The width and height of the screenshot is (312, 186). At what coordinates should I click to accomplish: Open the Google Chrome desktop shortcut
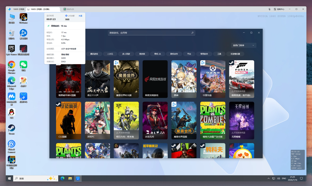click(x=11, y=67)
